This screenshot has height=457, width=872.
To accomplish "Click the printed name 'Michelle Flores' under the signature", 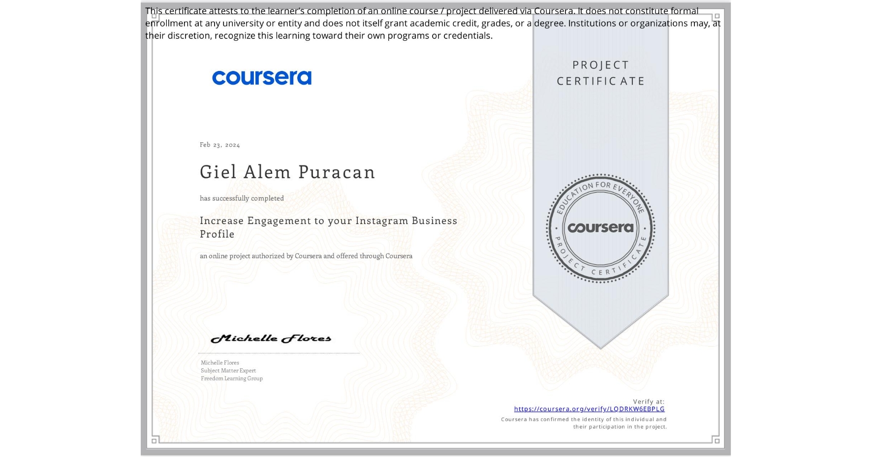I will [220, 362].
